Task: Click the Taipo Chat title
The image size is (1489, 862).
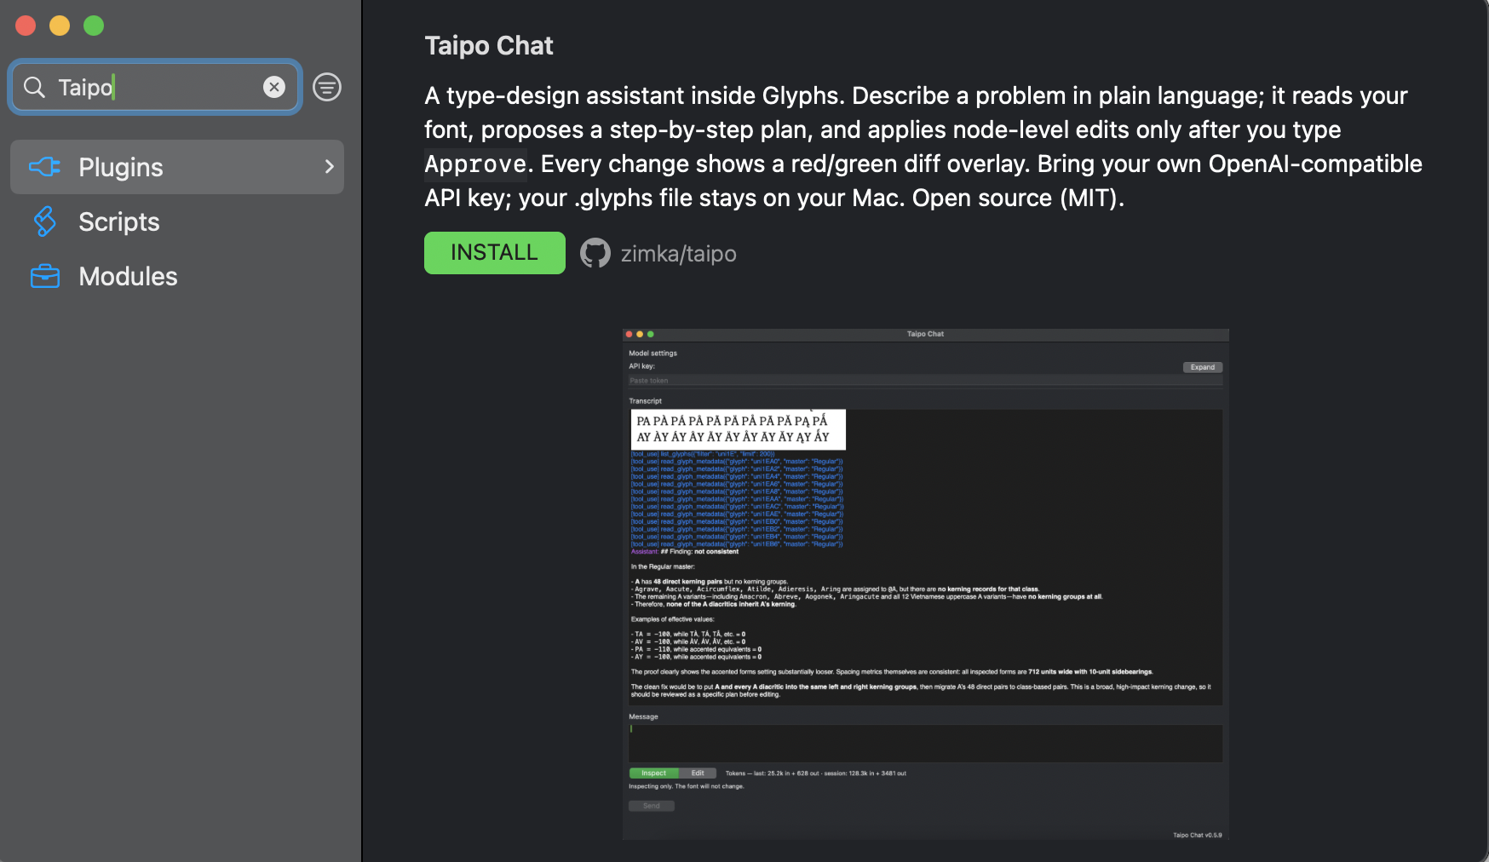Action: click(x=489, y=45)
